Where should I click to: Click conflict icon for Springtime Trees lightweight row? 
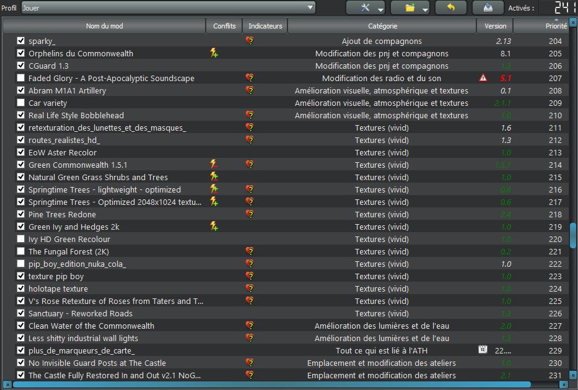(214, 189)
